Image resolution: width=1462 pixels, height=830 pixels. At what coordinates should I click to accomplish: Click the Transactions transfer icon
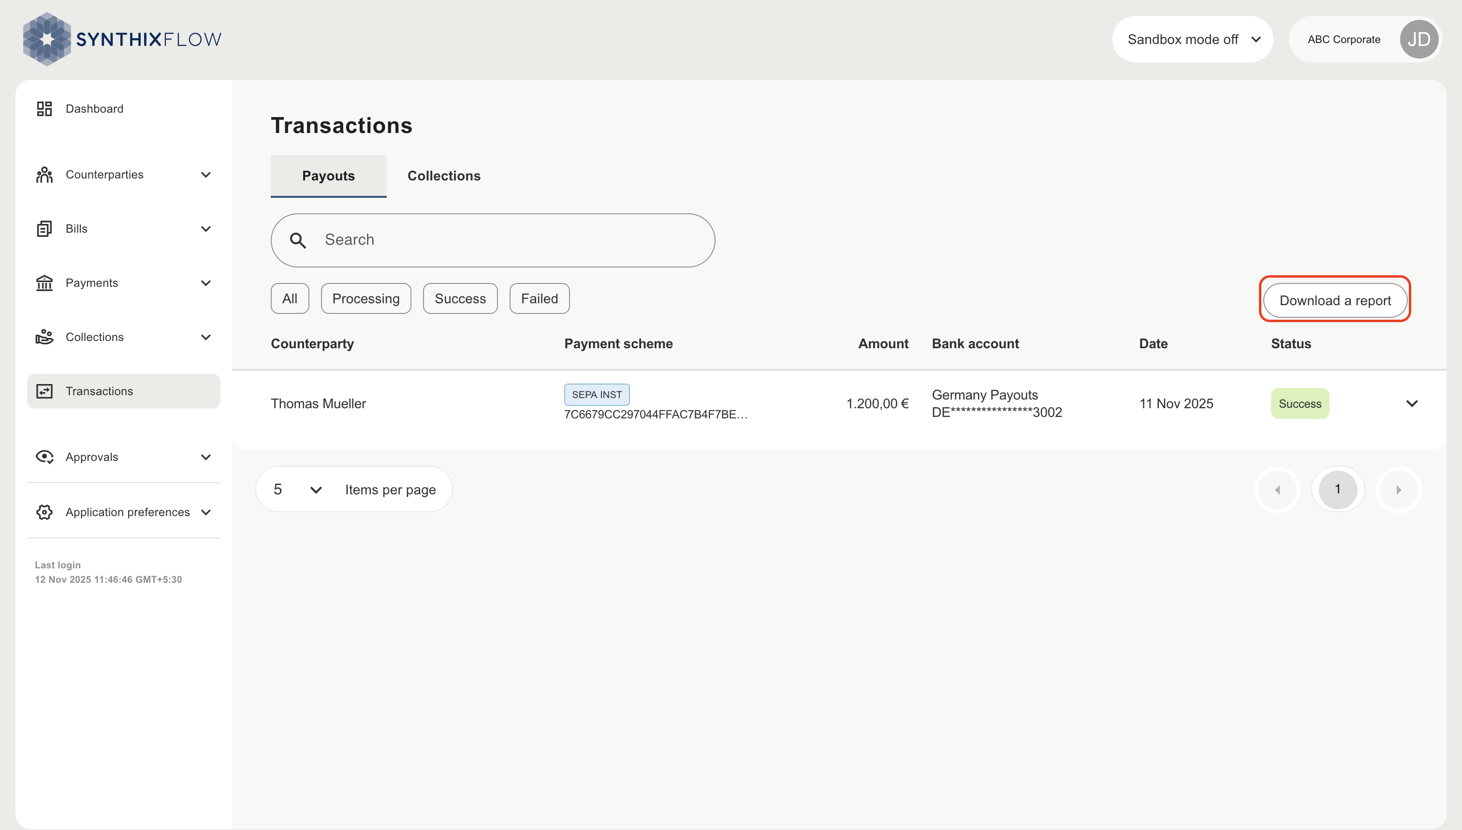pyautogui.click(x=44, y=391)
